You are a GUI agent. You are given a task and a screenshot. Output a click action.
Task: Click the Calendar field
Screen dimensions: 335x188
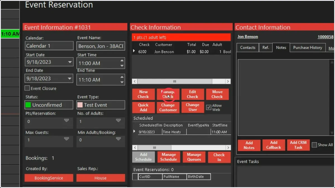(49, 46)
